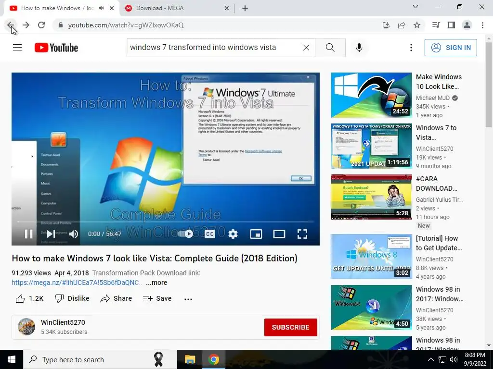Like the video (1.2K)
This screenshot has height=369, width=493.
click(29, 298)
